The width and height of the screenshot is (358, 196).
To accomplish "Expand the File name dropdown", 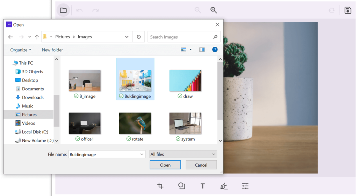I will click(142, 154).
